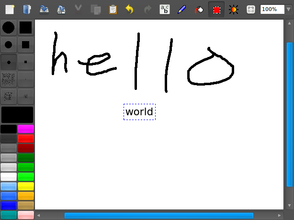Click the Save As toolbar icon
This screenshot has width=294, height=220.
point(61,9)
